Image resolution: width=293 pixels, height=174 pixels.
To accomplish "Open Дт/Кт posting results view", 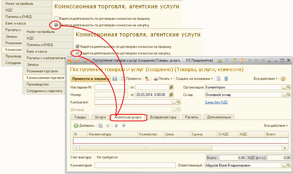I will click(x=147, y=79).
